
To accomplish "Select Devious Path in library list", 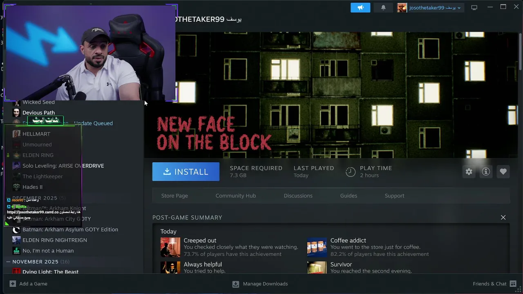I will (38, 113).
